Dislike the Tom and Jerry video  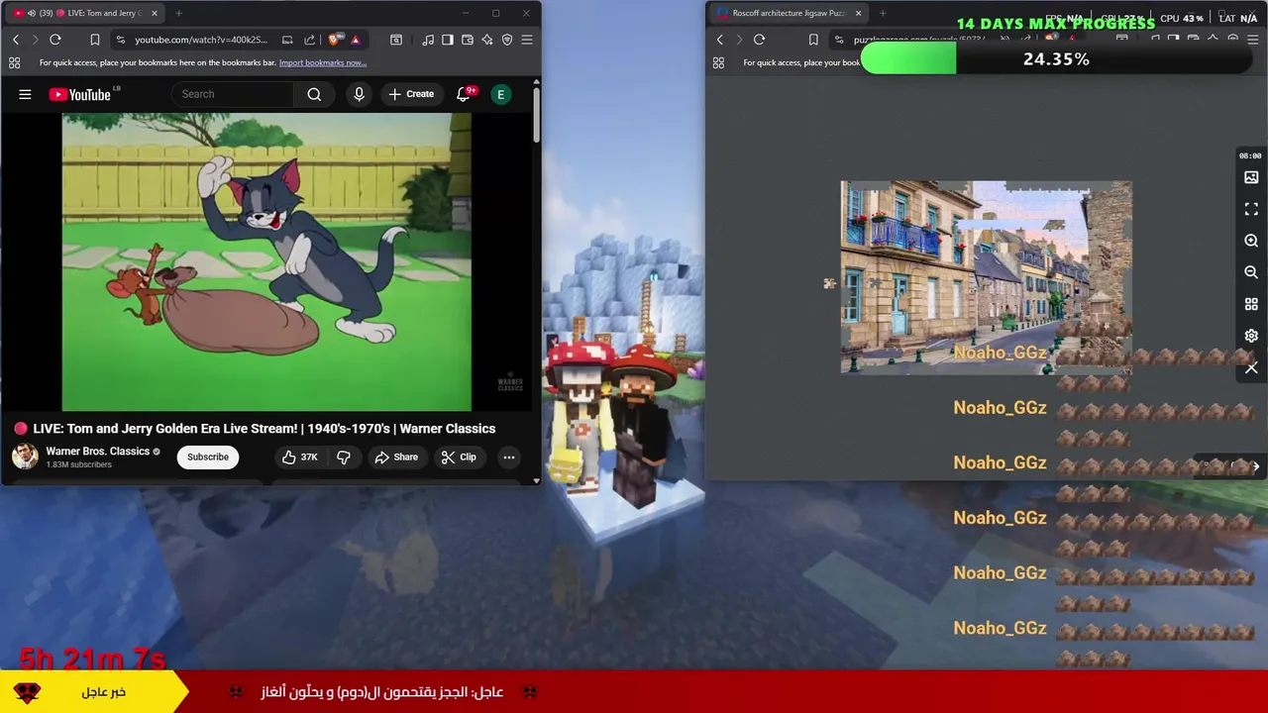pyautogui.click(x=344, y=457)
